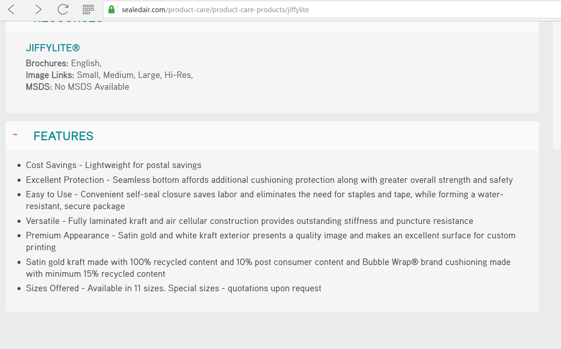Click the 'Brochures:' label
Viewport: 561px width, 349px height.
47,63
